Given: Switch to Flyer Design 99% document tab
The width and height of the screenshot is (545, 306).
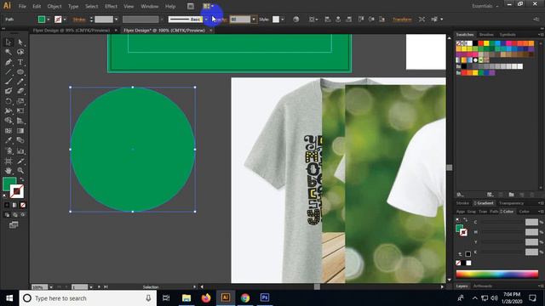Looking at the screenshot, I should (72, 31).
